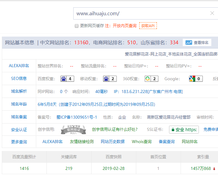Click the 备案查询 link

coord(167,142)
